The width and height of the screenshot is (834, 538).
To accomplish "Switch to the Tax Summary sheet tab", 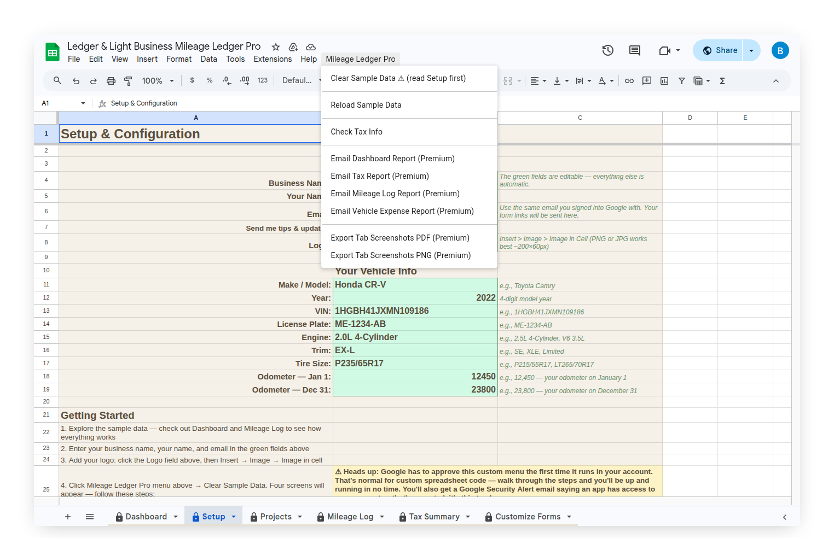I will click(434, 517).
